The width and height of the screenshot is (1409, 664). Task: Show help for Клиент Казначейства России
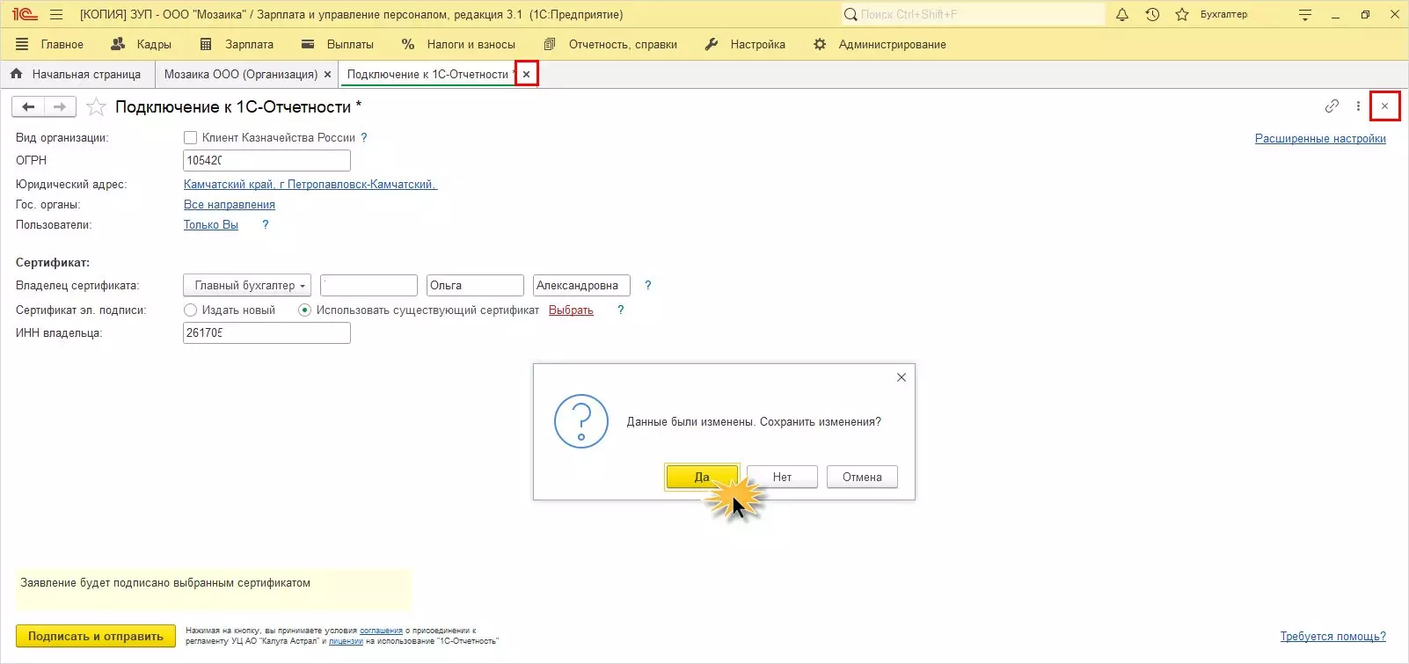[x=364, y=138]
